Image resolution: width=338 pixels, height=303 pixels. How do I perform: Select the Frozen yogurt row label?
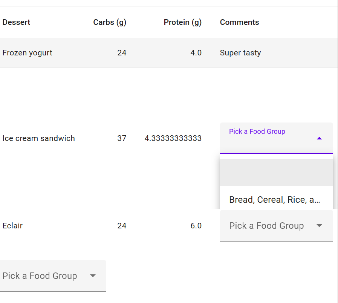(27, 53)
